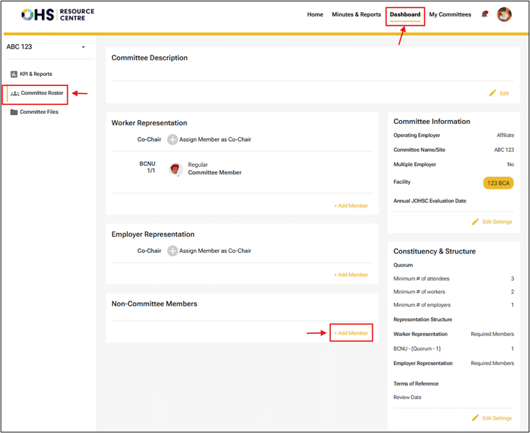Image resolution: width=530 pixels, height=433 pixels.
Task: Expand the ABC 123 committee dropdown
Action: 83,47
